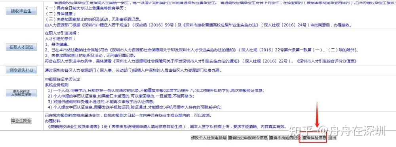The width and height of the screenshot is (396, 147).
Task: Open the 毕业生改派 button
Action: click(21, 121)
